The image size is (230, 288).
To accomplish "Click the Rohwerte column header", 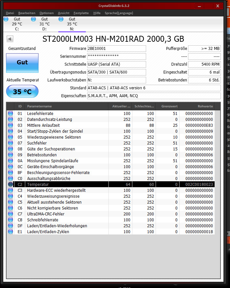I will pyautogui.click(x=197, y=106).
